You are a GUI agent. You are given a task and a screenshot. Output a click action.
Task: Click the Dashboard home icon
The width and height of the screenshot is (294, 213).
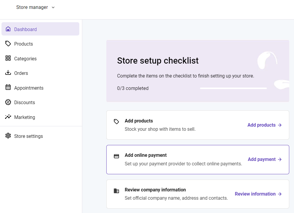click(8, 29)
